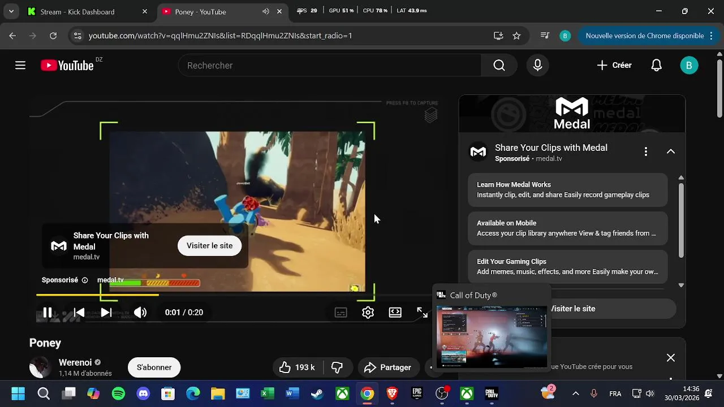Open Steam from the taskbar
Viewport: 724px width, 407px height.
317,393
